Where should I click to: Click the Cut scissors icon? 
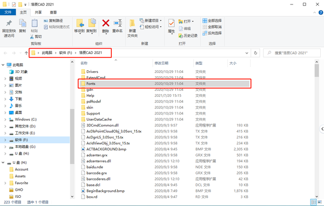coord(32,37)
